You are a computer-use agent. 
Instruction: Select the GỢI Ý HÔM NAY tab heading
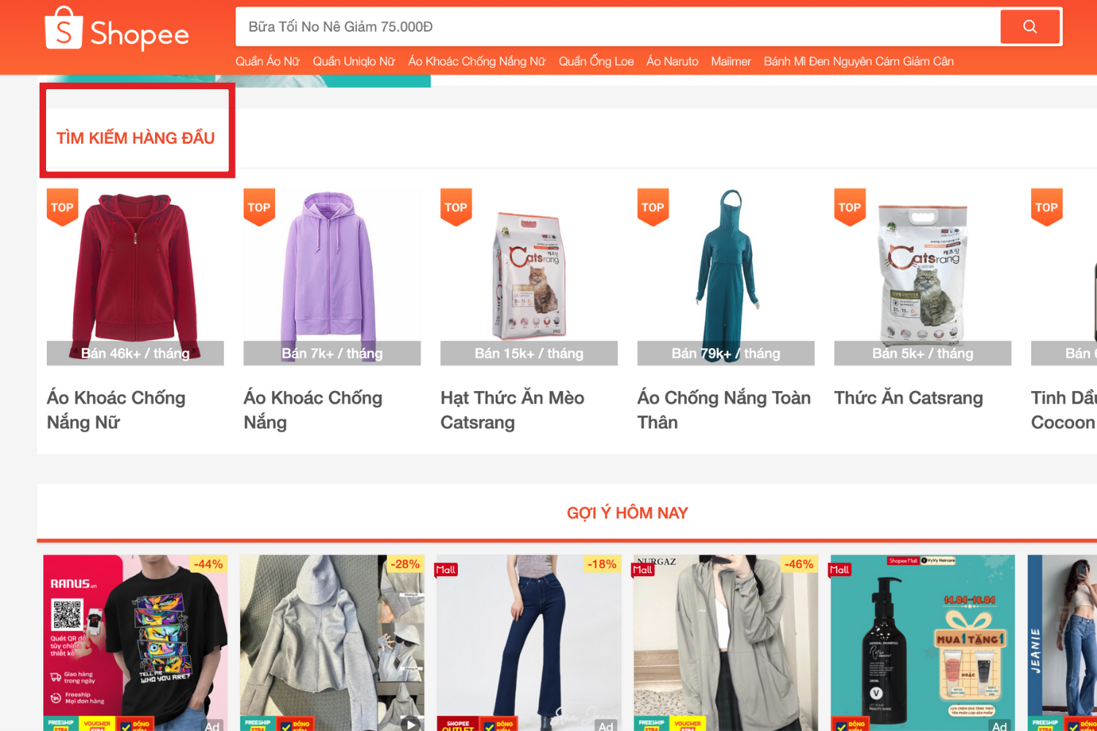[x=627, y=513]
